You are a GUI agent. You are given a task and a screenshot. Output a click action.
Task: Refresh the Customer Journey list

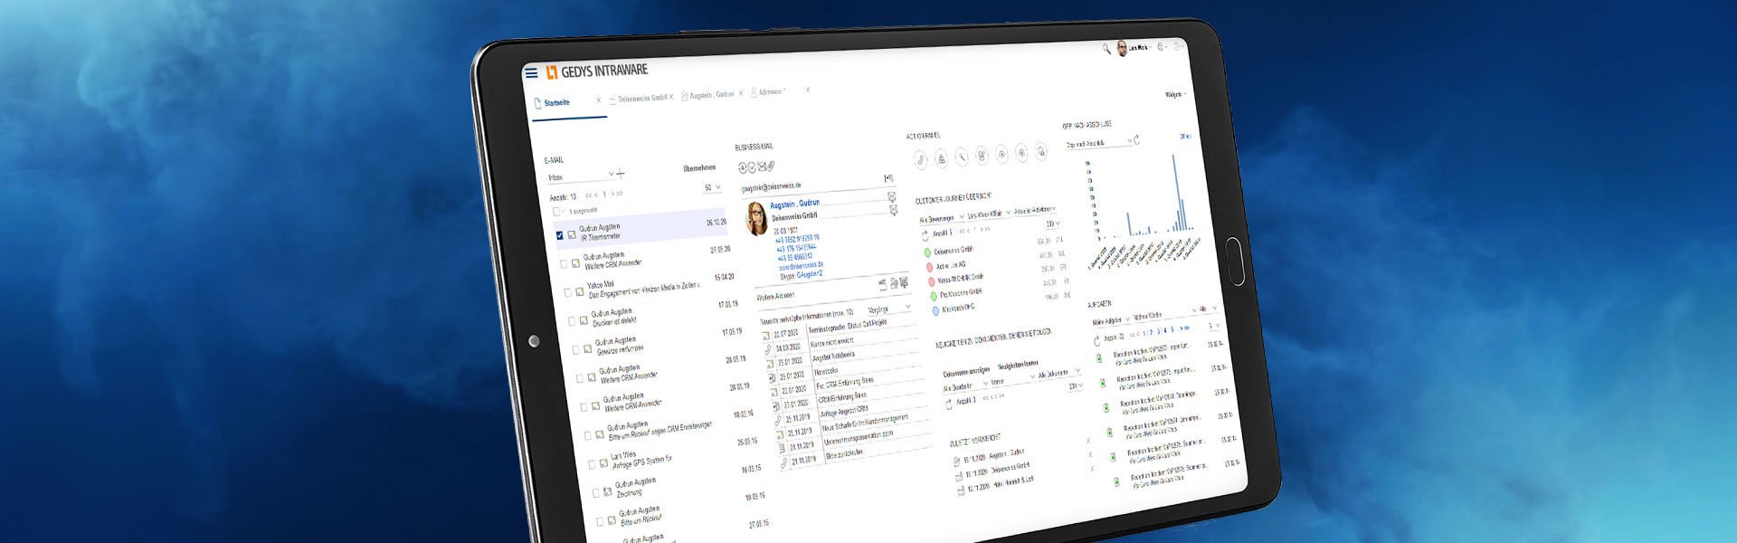click(925, 234)
